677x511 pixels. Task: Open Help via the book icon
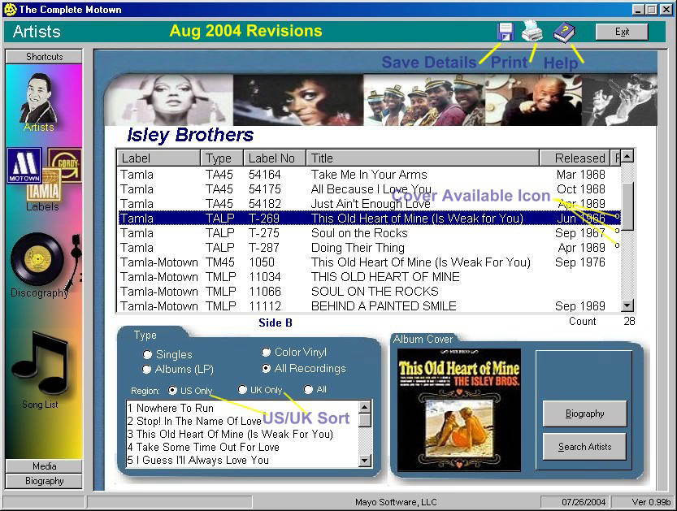[x=564, y=32]
